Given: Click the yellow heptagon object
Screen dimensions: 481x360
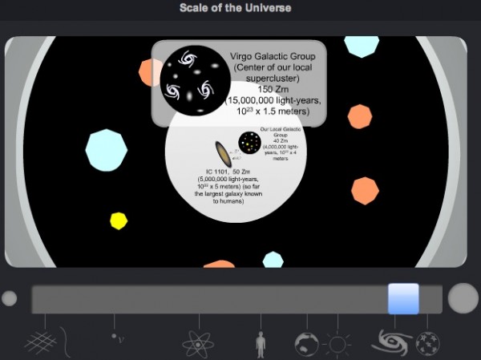Looking at the screenshot, I should point(119,221).
